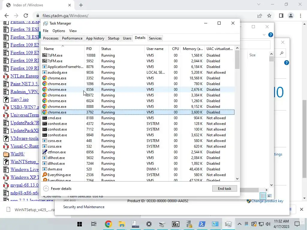
Task: Select conhost.exe with PID 4372
Action: click(138, 124)
